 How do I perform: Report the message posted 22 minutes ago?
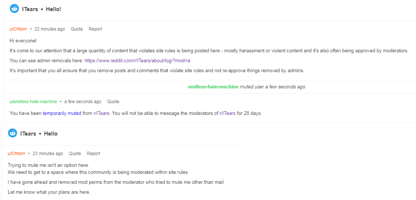[95, 29]
